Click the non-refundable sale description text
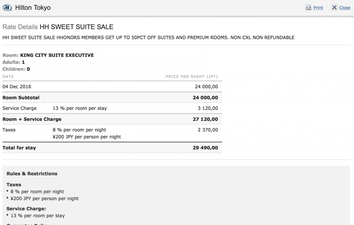This screenshot has width=354, height=225. pyautogui.click(x=148, y=37)
